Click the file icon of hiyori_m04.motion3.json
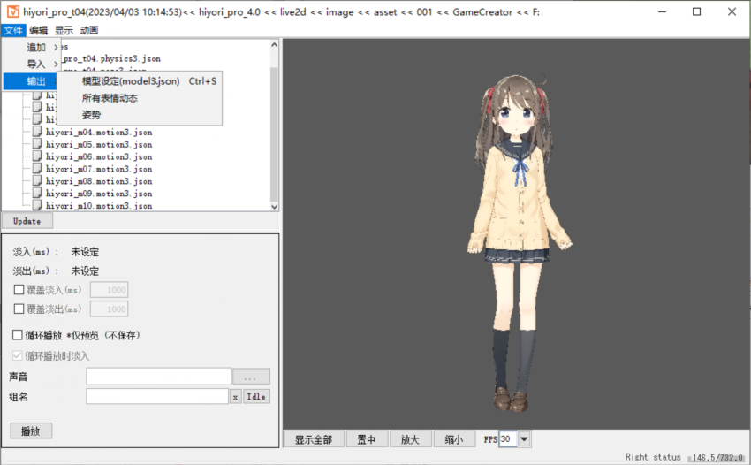The image size is (751, 465). 37,132
